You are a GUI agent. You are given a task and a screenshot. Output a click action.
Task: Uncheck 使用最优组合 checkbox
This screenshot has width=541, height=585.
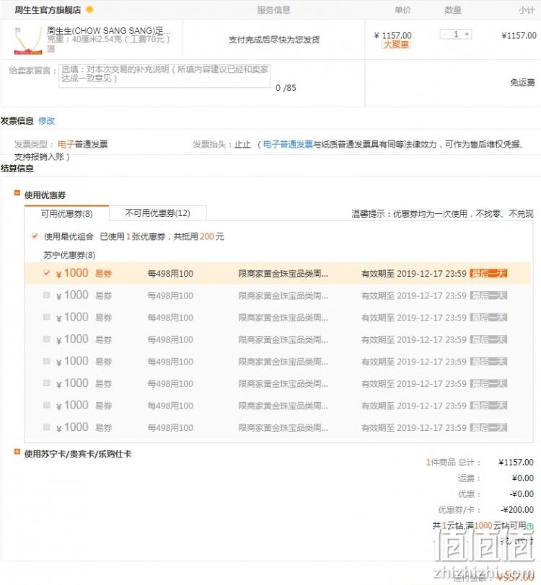click(x=35, y=236)
